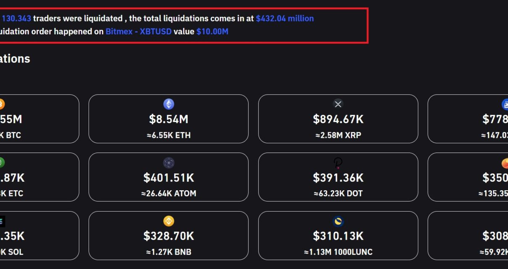Click the $10.00M liquidation order value
The width and height of the screenshot is (508, 269).
pyautogui.click(x=212, y=31)
